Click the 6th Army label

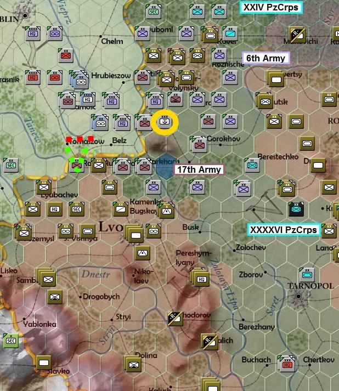pos(265,58)
